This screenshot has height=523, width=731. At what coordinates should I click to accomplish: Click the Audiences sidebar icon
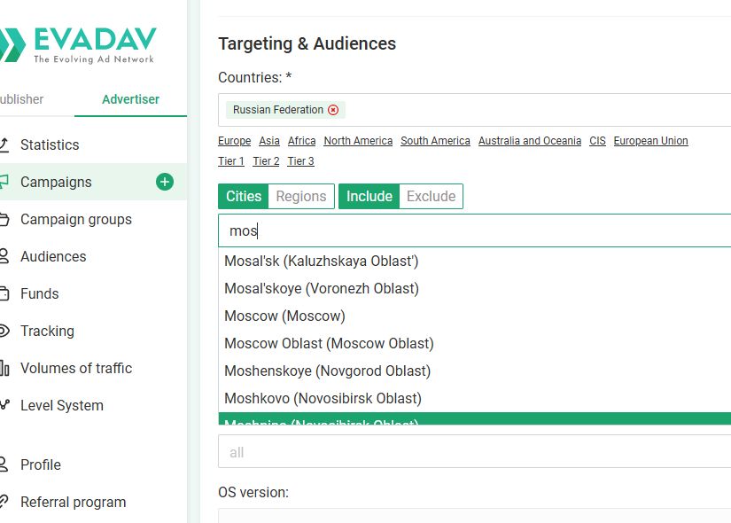click(x=4, y=256)
